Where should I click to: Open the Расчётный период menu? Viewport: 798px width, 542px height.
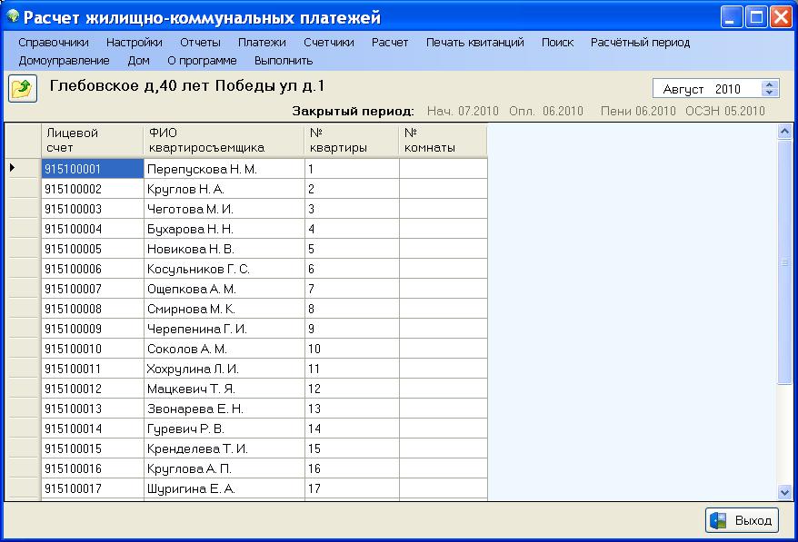pyautogui.click(x=640, y=42)
